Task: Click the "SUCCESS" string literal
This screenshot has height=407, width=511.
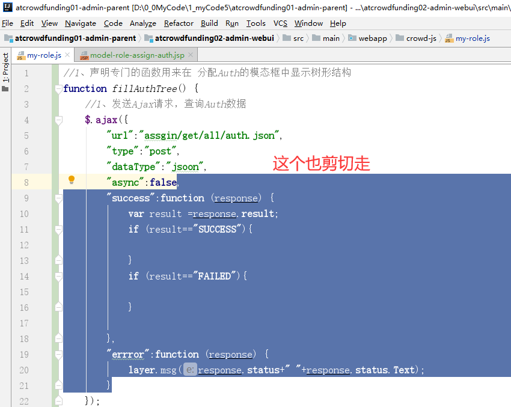Action: click(218, 230)
